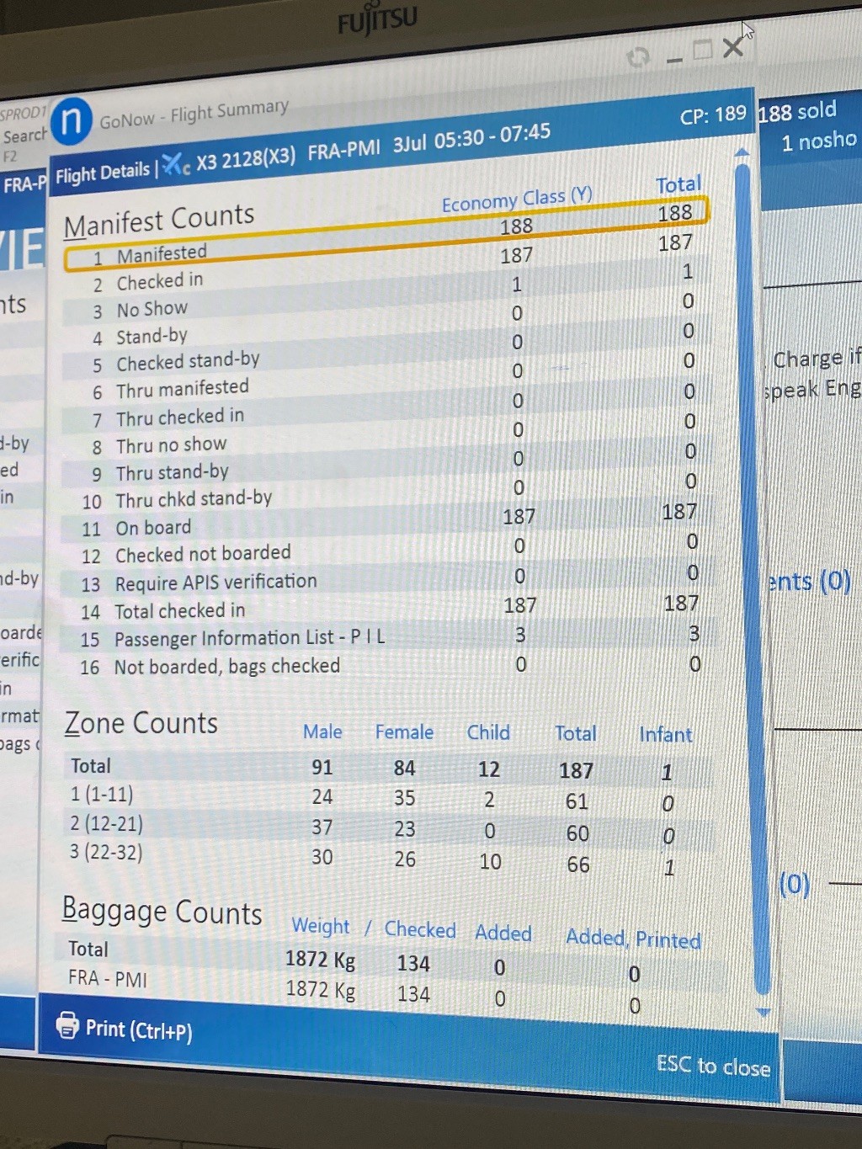
Task: Open the Flight Details header tab
Action: (x=102, y=173)
